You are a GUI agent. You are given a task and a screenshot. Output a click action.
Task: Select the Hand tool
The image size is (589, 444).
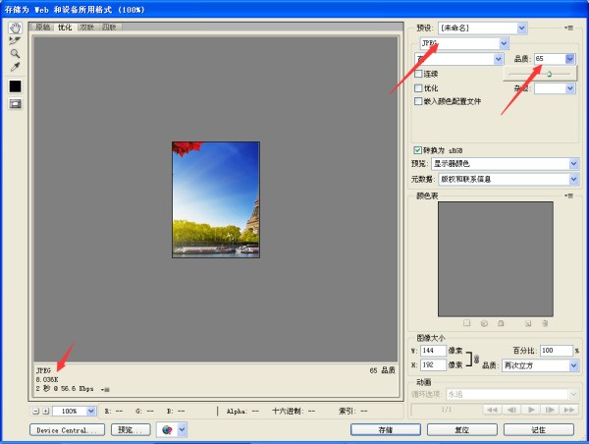click(x=15, y=28)
